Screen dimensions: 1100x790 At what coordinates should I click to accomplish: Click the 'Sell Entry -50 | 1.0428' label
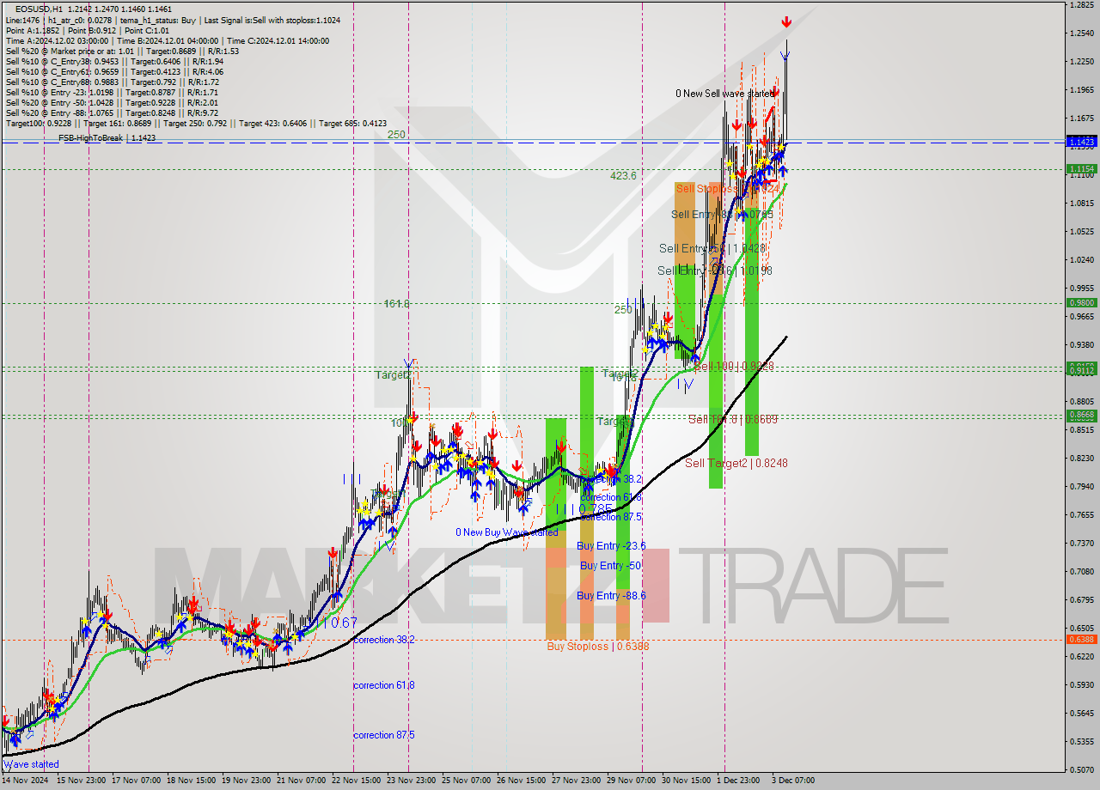click(712, 248)
